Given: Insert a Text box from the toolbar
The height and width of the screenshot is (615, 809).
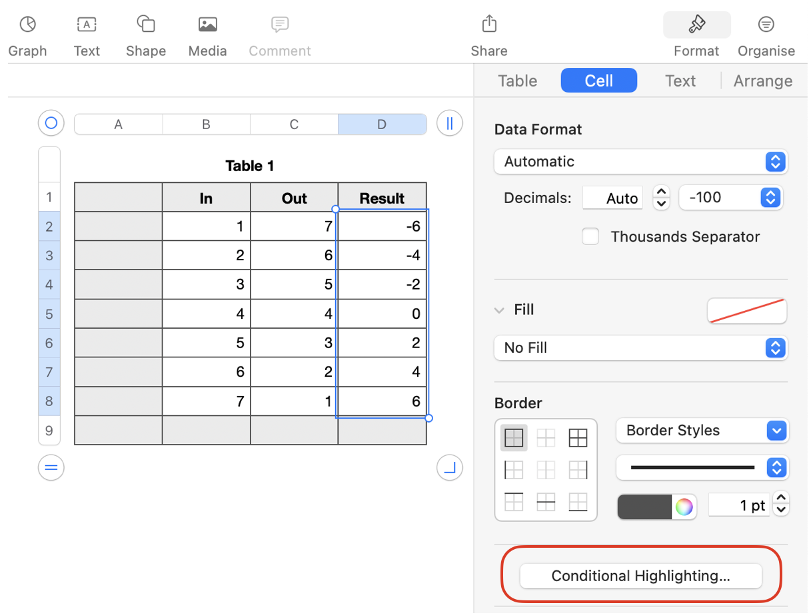Looking at the screenshot, I should pyautogui.click(x=87, y=35).
